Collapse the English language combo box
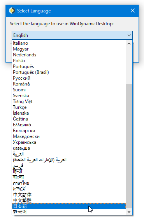144x220 pixels. (72, 35)
